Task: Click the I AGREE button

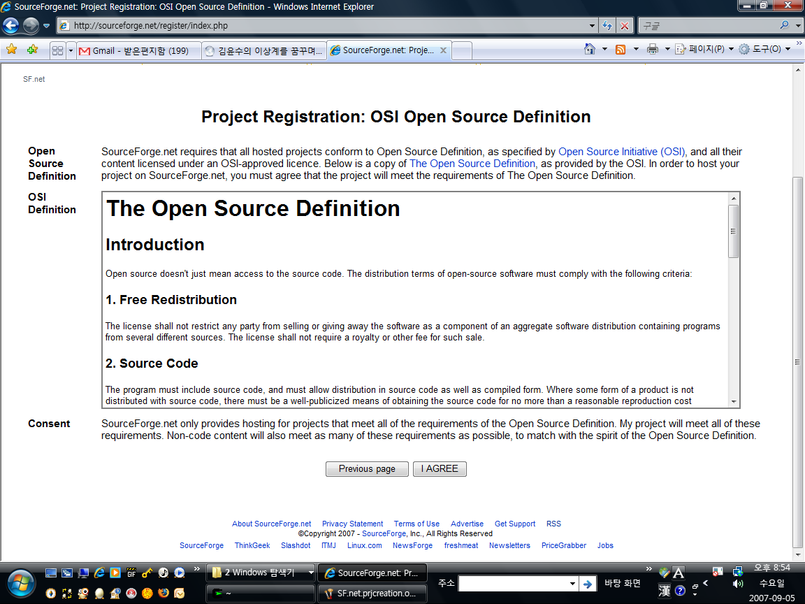Action: pos(440,469)
